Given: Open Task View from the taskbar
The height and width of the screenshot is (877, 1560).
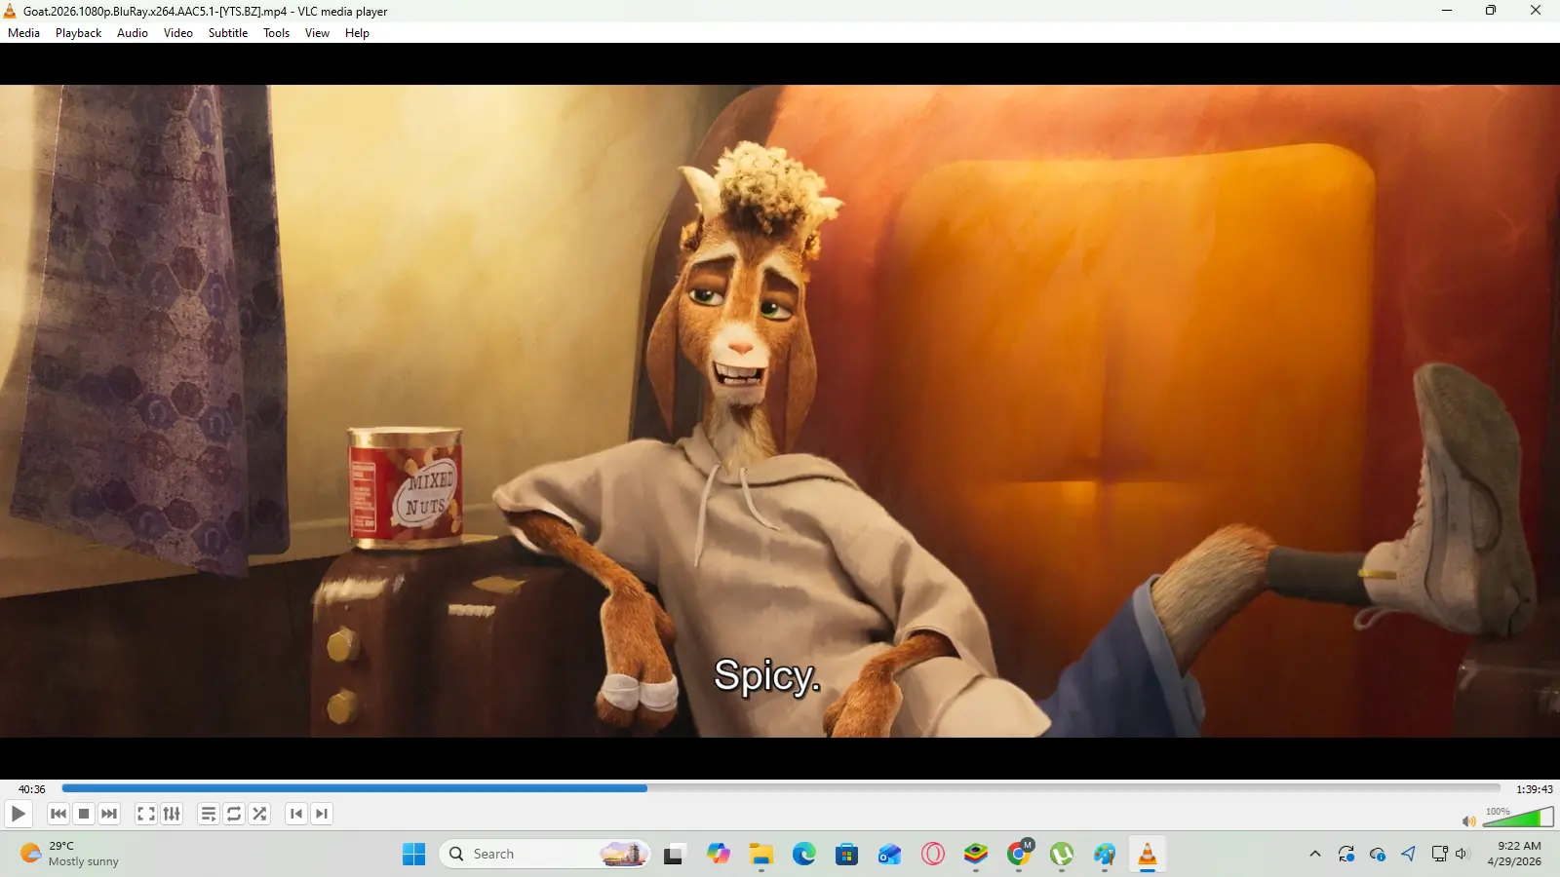Looking at the screenshot, I should pyautogui.click(x=674, y=855).
